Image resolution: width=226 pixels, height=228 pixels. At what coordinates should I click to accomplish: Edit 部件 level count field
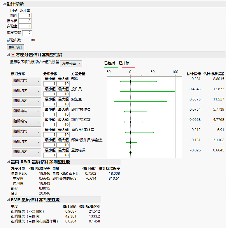(x=25, y=16)
